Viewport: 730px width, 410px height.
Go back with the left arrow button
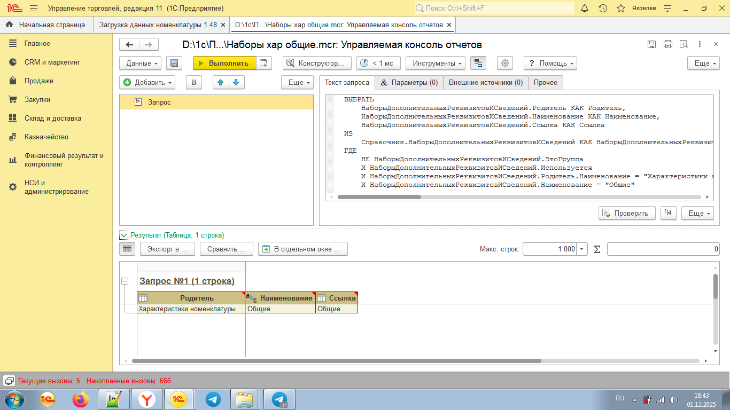[x=129, y=44]
